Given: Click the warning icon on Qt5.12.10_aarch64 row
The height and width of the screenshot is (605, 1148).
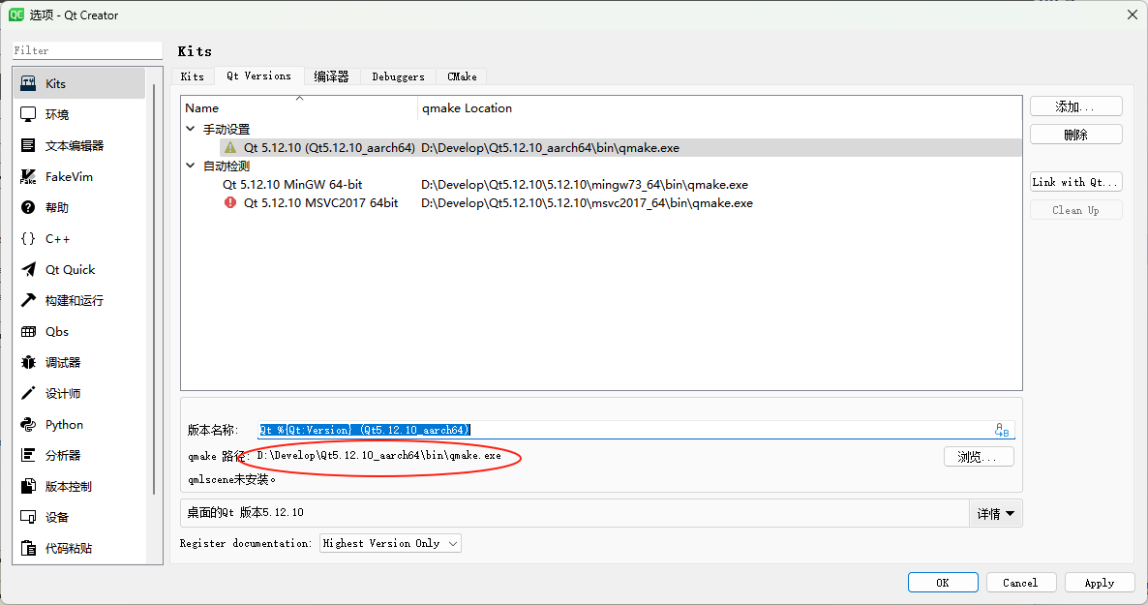Looking at the screenshot, I should pos(230,147).
